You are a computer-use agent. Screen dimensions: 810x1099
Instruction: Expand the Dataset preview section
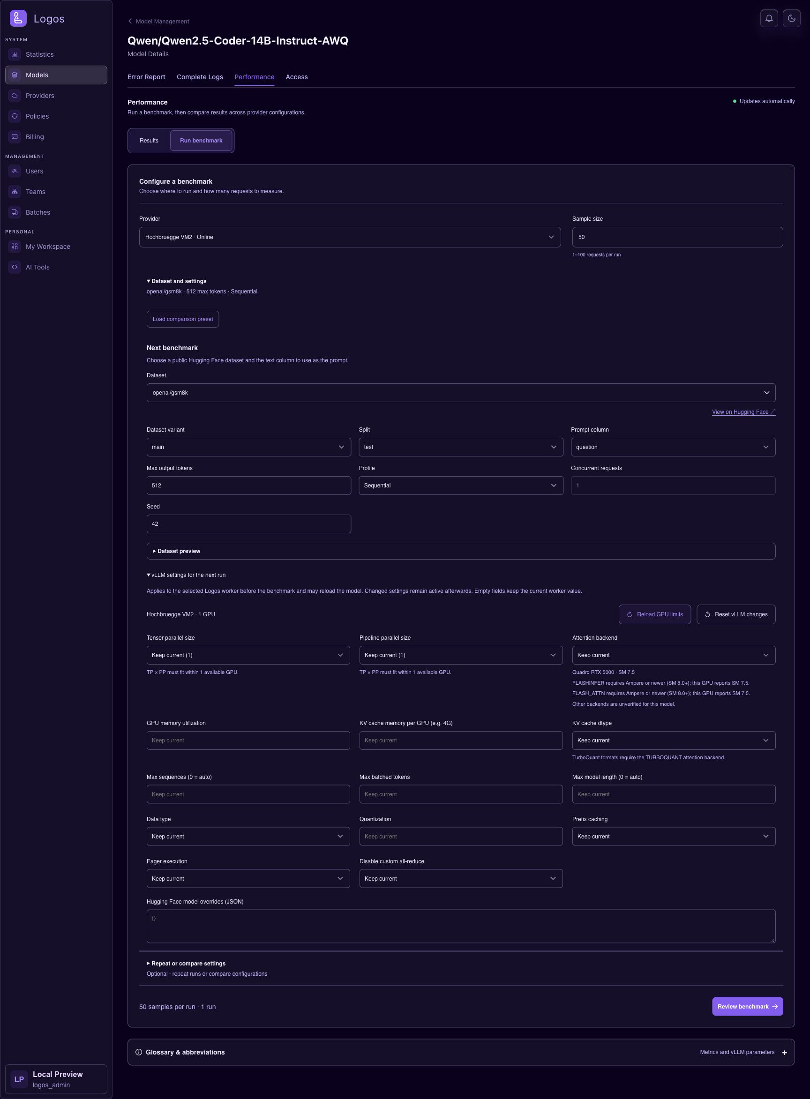(x=461, y=551)
